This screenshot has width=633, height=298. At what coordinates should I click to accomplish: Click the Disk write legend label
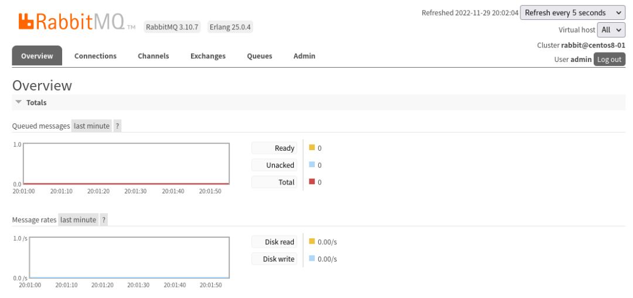pyautogui.click(x=274, y=259)
